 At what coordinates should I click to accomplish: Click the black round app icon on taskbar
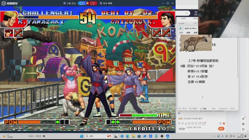162,136
